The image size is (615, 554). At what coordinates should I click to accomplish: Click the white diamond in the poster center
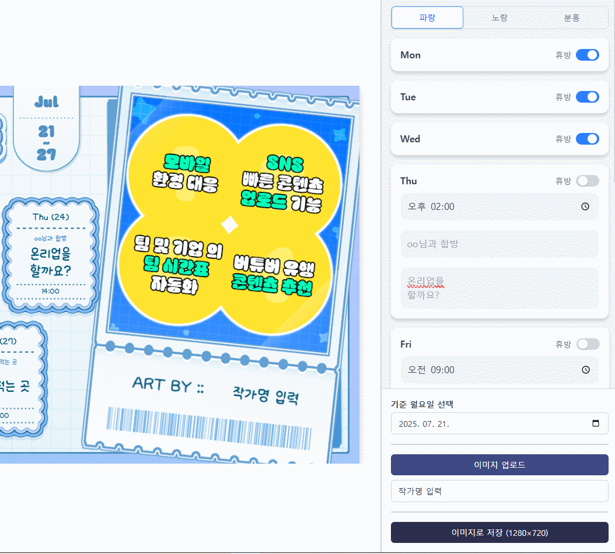point(230,224)
